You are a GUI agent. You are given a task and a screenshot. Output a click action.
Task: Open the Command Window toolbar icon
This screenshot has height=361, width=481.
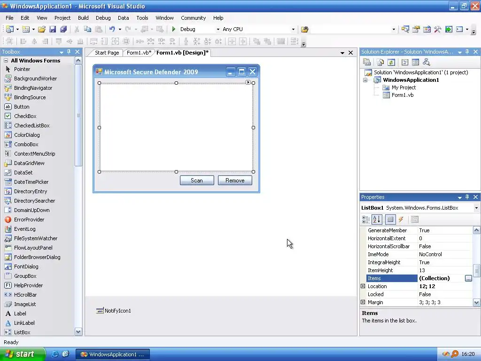(x=459, y=29)
